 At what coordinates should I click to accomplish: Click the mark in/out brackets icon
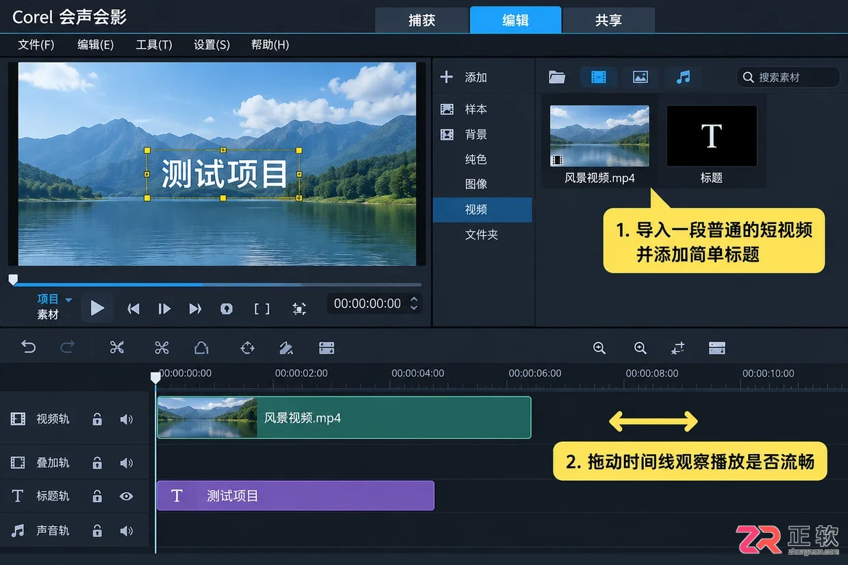(262, 309)
